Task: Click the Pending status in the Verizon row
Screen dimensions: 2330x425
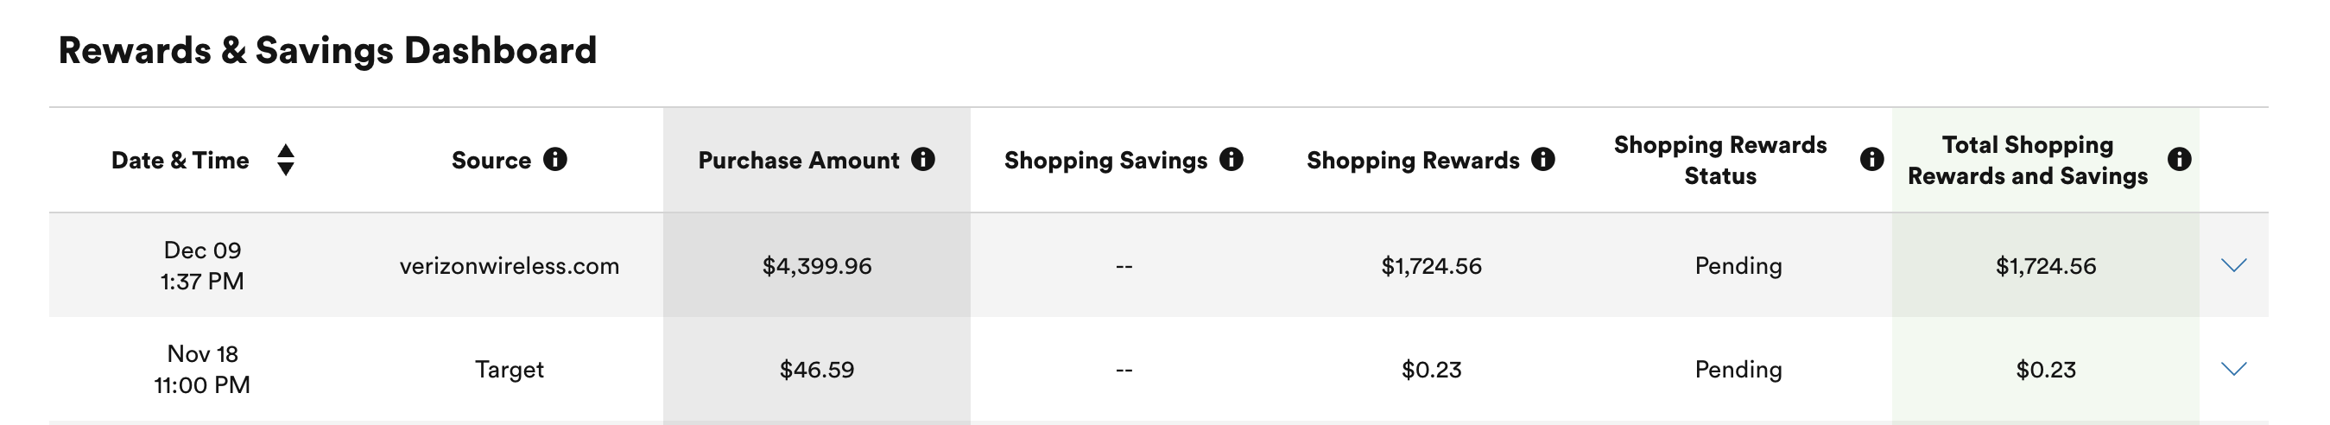Action: click(x=1738, y=266)
